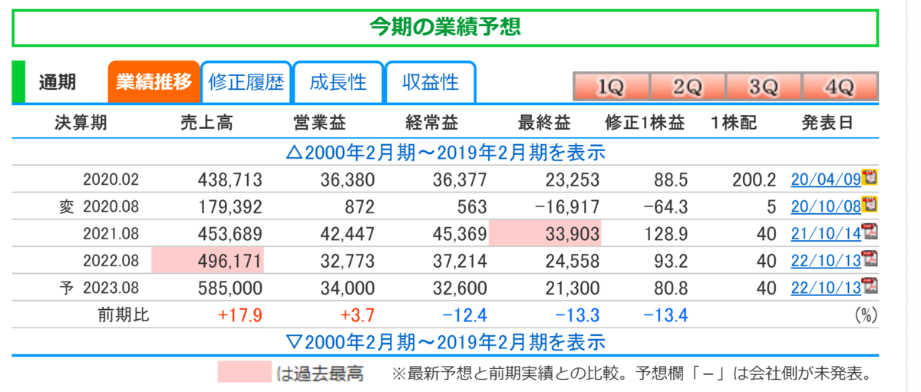
Task: Show 2Q quarterly results
Action: click(x=688, y=87)
